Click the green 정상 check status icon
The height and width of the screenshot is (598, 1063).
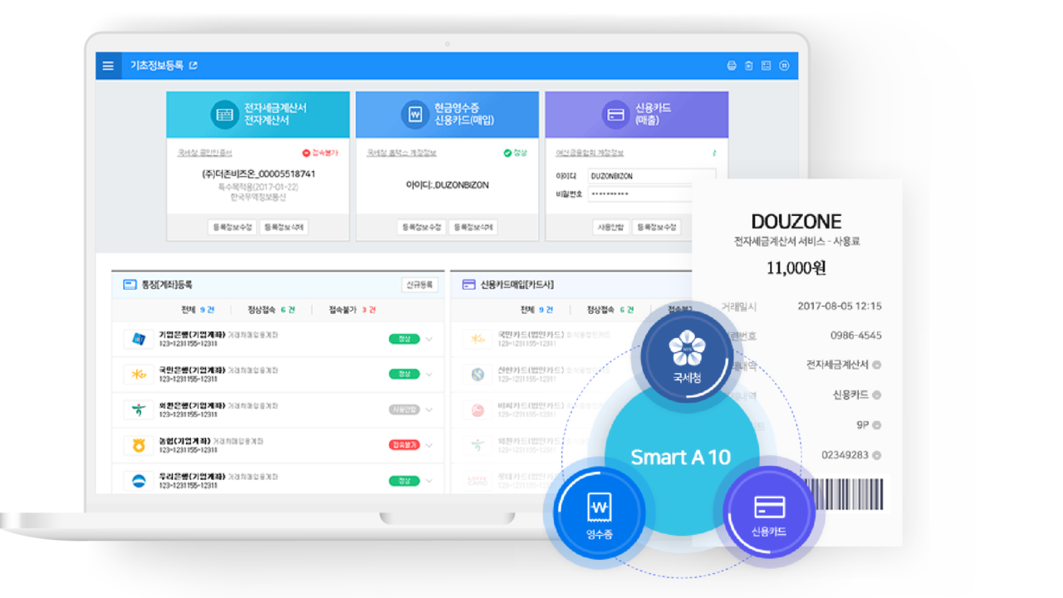coord(507,153)
